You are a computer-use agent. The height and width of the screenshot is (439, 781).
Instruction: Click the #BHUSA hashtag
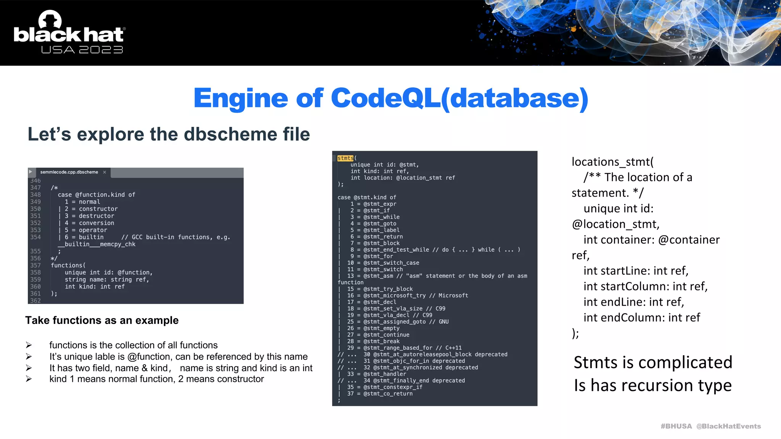tap(676, 426)
